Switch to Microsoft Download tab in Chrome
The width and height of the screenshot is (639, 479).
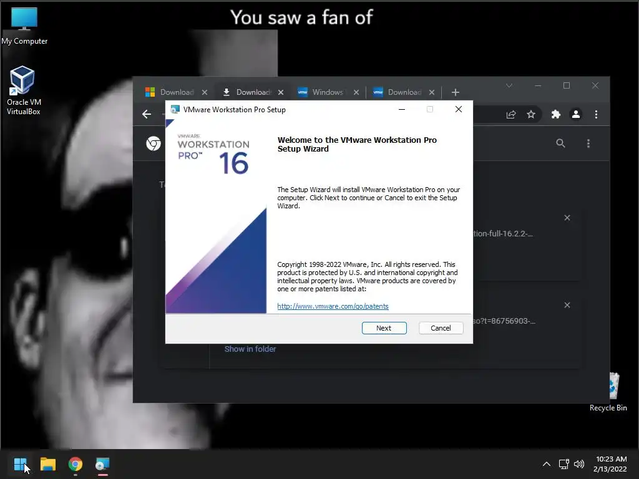pos(169,92)
